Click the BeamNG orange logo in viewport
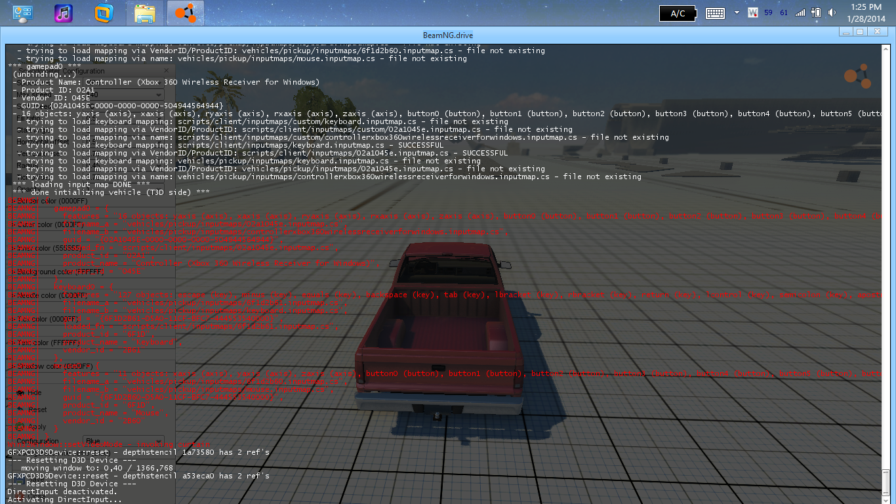The height and width of the screenshot is (504, 896). (x=857, y=76)
